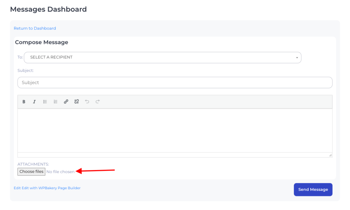Send the message
Viewport: 350px width, 210px height.
pos(313,190)
